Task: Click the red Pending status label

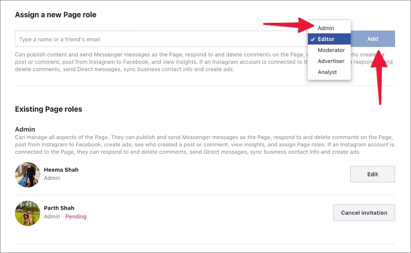Action: (x=76, y=217)
